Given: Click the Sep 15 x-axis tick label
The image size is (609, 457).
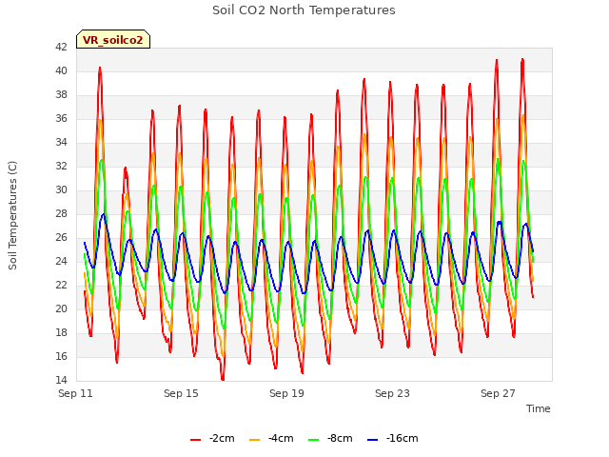Looking at the screenshot, I should pyautogui.click(x=181, y=393).
